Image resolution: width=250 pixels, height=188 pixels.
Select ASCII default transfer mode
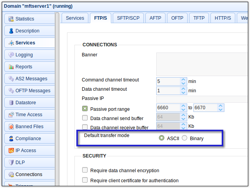click(x=162, y=138)
